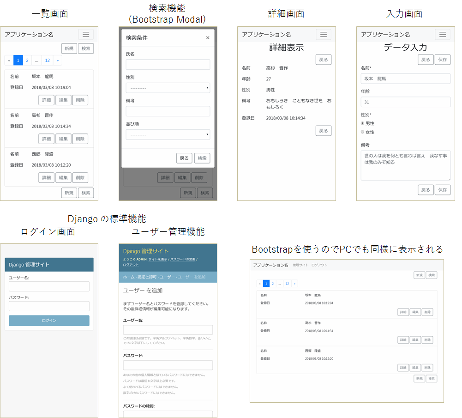
Task: Click the « first-page pagination icon
Action: [9, 60]
